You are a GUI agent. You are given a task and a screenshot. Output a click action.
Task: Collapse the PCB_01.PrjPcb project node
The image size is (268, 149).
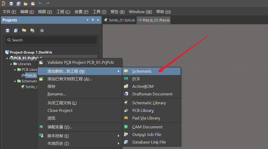pos(7,58)
